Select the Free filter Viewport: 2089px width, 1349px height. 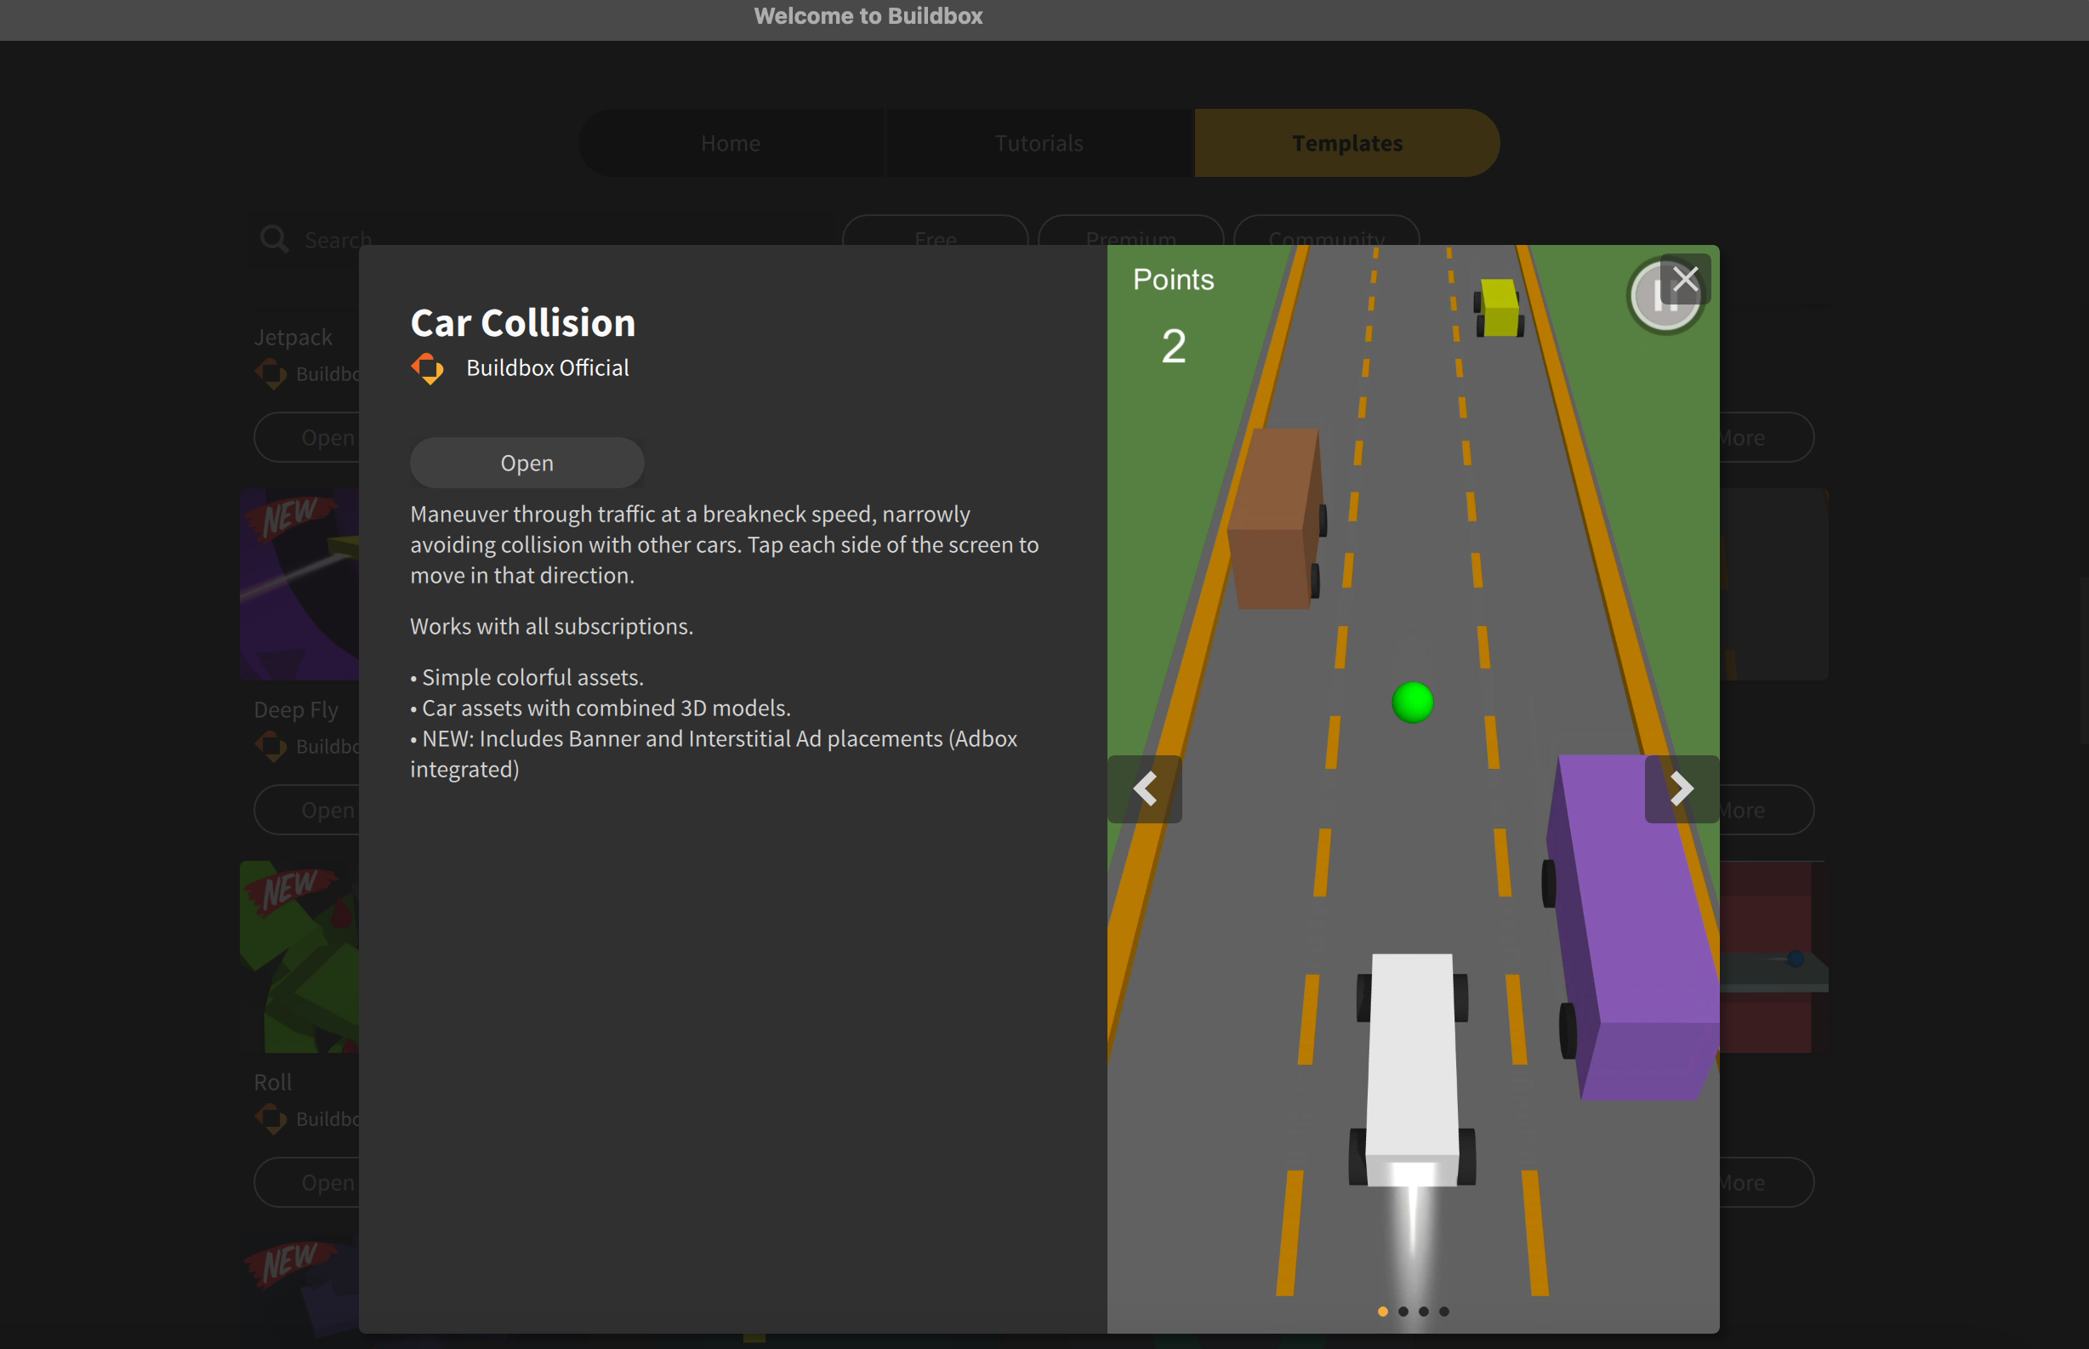(x=935, y=231)
